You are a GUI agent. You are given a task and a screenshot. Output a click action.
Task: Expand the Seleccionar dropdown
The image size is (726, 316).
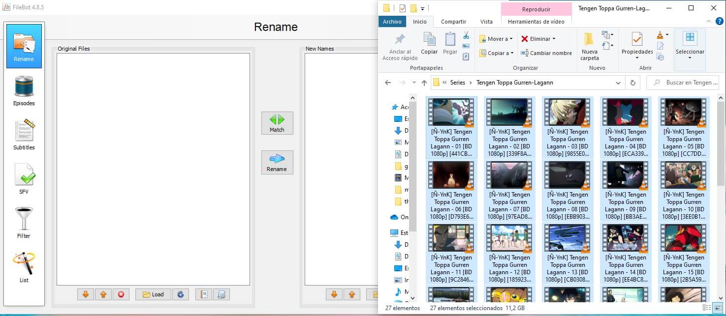click(x=690, y=58)
